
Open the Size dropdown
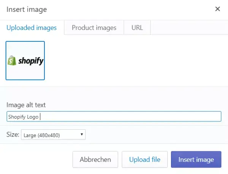(53, 135)
